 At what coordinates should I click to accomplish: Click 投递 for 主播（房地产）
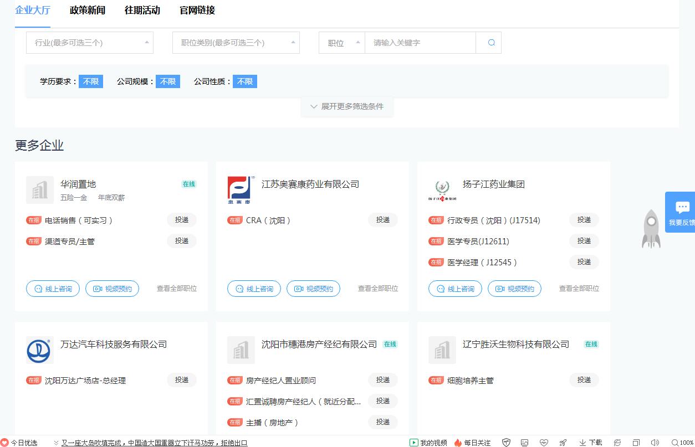pyautogui.click(x=383, y=422)
